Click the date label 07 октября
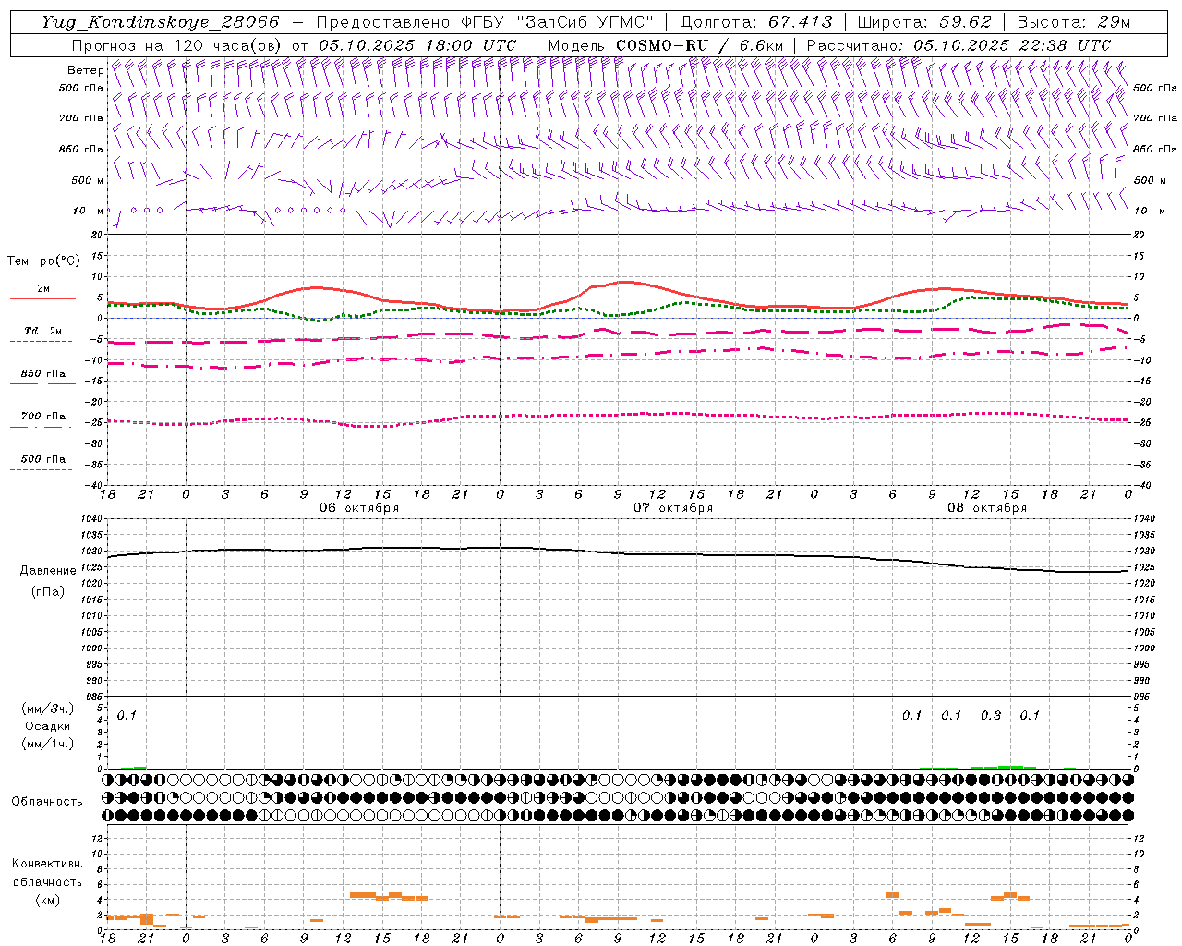 (x=673, y=508)
